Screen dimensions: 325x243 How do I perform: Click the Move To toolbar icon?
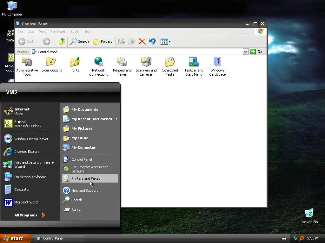point(122,41)
